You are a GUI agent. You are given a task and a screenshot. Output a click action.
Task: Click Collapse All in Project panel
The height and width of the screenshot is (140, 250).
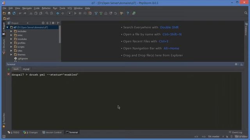coord(47,23)
